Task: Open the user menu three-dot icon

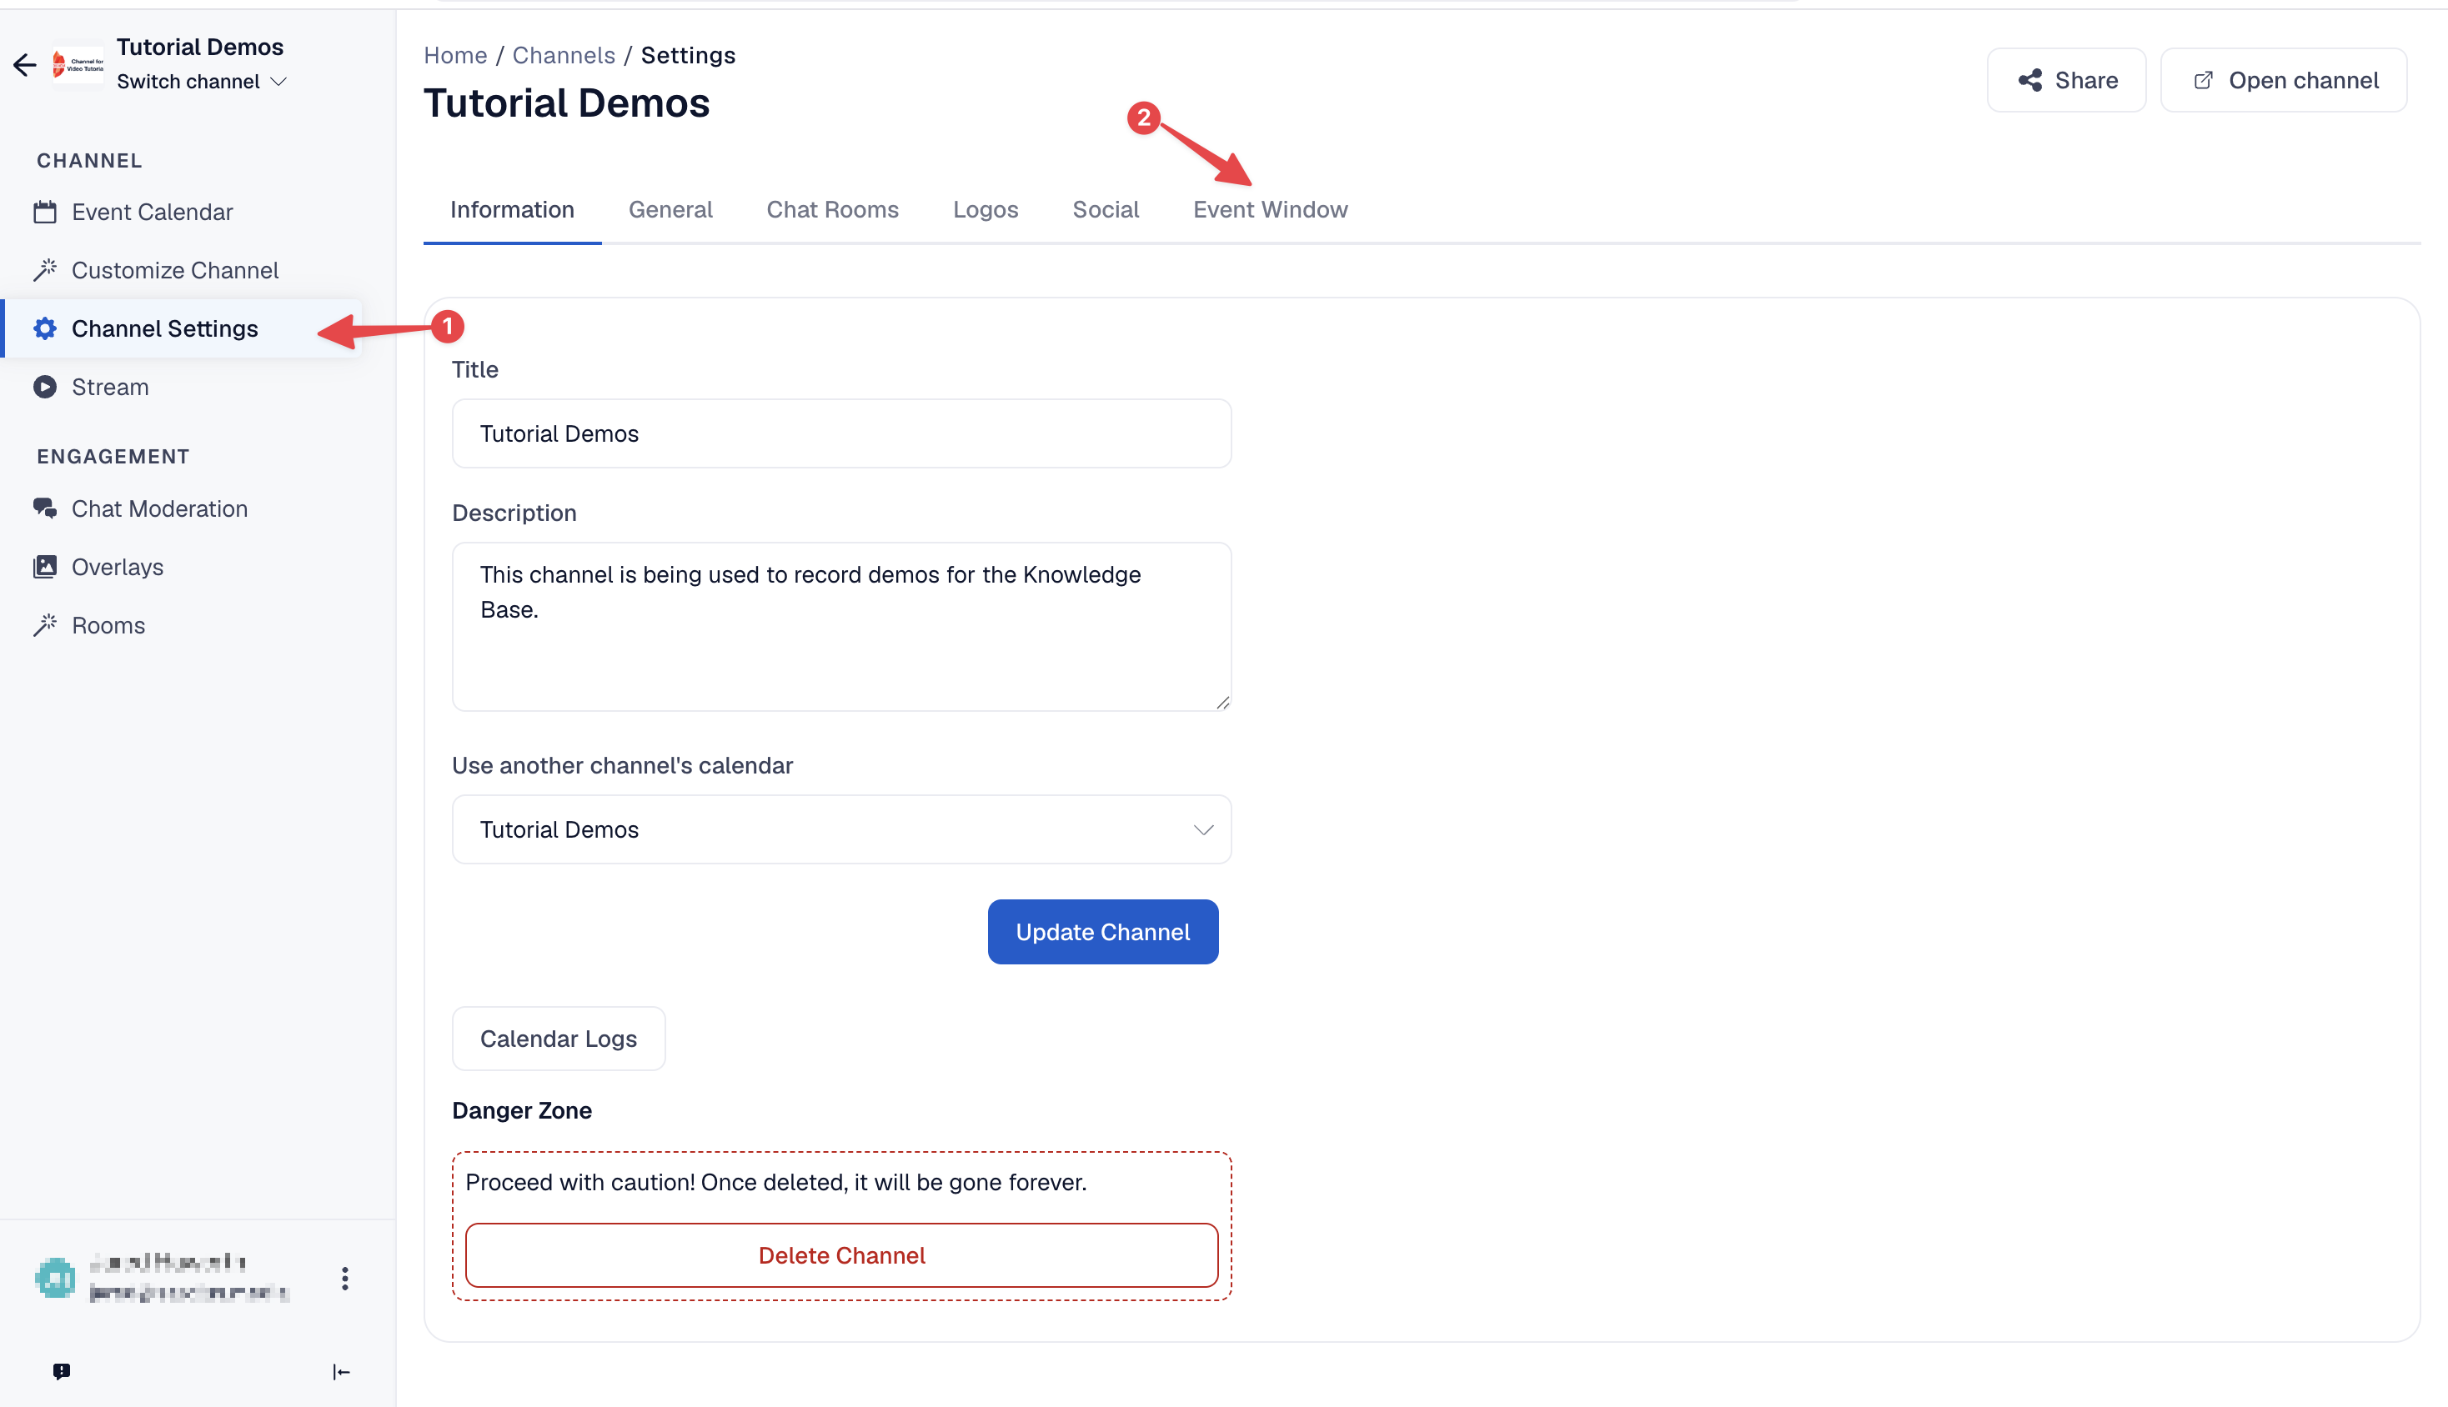Action: pyautogui.click(x=345, y=1278)
